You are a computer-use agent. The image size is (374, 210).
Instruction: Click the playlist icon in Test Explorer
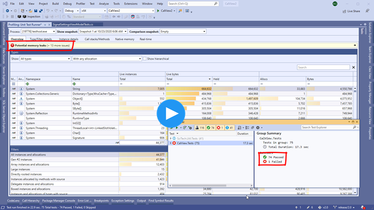[x=239, y=128]
